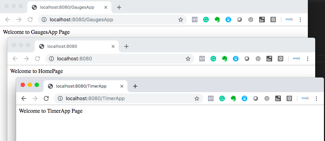Open the three-dot menu in the HomePage window
325x141 pixels.
pyautogui.click(x=307, y=59)
